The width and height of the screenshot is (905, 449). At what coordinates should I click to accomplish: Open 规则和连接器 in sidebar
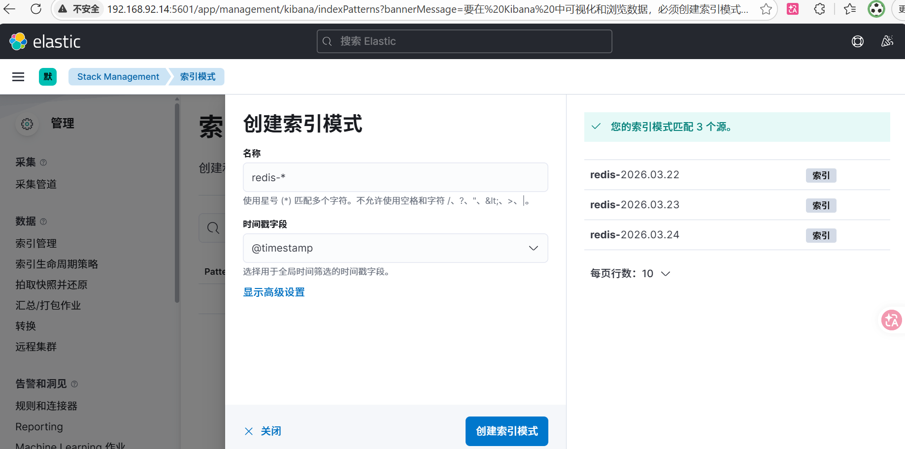tap(46, 406)
